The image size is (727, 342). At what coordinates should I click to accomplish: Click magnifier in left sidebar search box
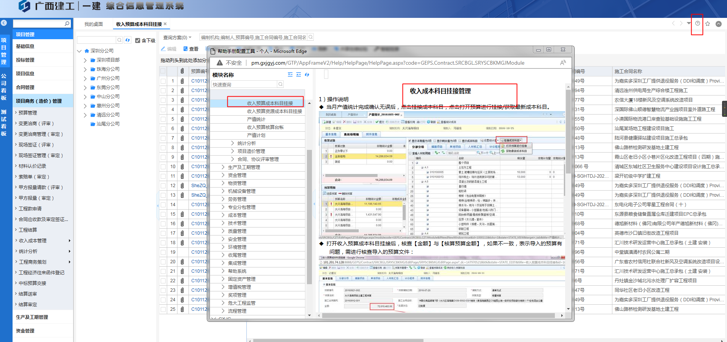tap(67, 24)
